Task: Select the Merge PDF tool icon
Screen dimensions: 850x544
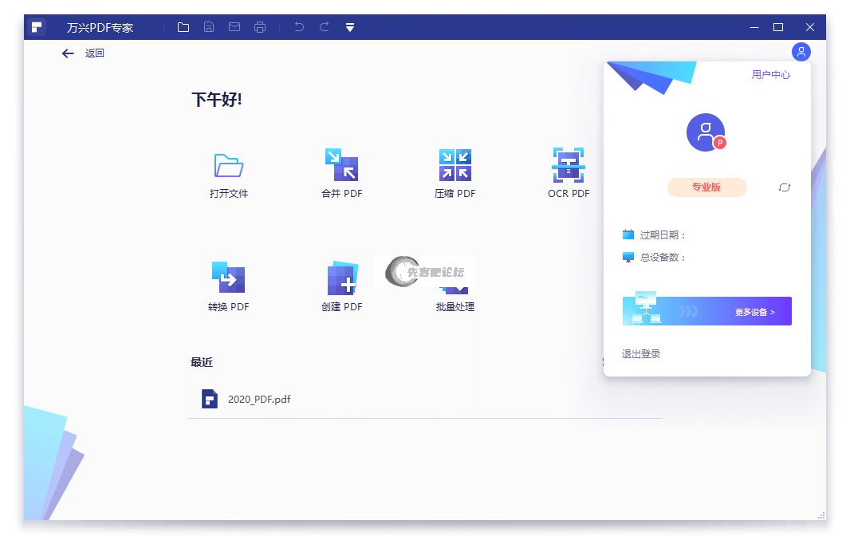Action: [x=341, y=165]
